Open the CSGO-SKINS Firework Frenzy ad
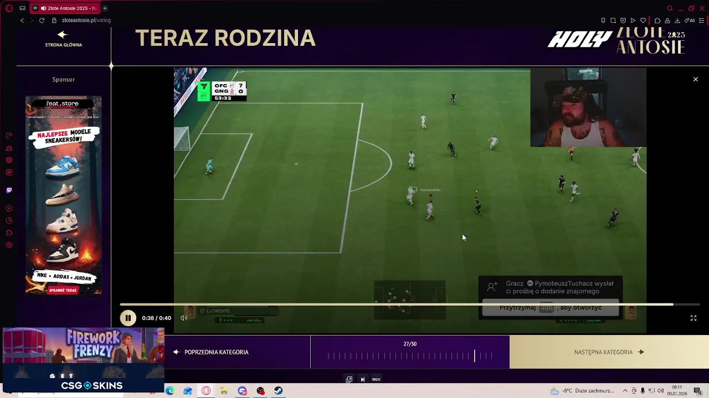709x398 pixels. 83,360
